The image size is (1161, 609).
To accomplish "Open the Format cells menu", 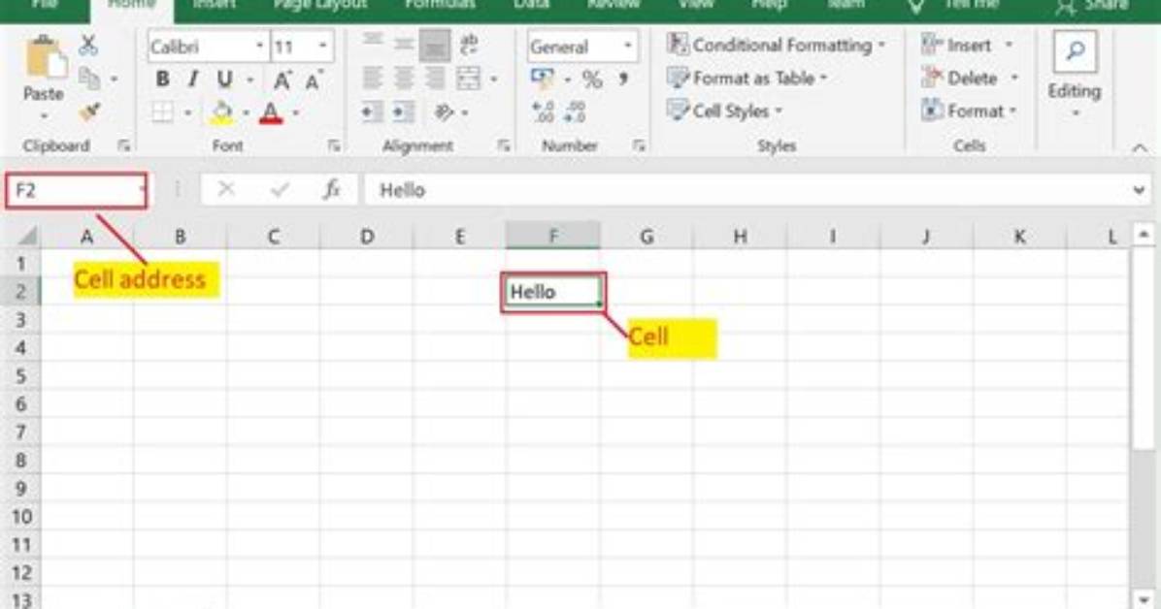I will [x=969, y=111].
